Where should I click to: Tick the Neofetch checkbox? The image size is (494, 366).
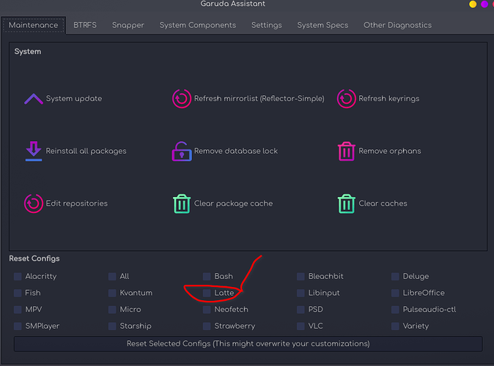pos(207,310)
